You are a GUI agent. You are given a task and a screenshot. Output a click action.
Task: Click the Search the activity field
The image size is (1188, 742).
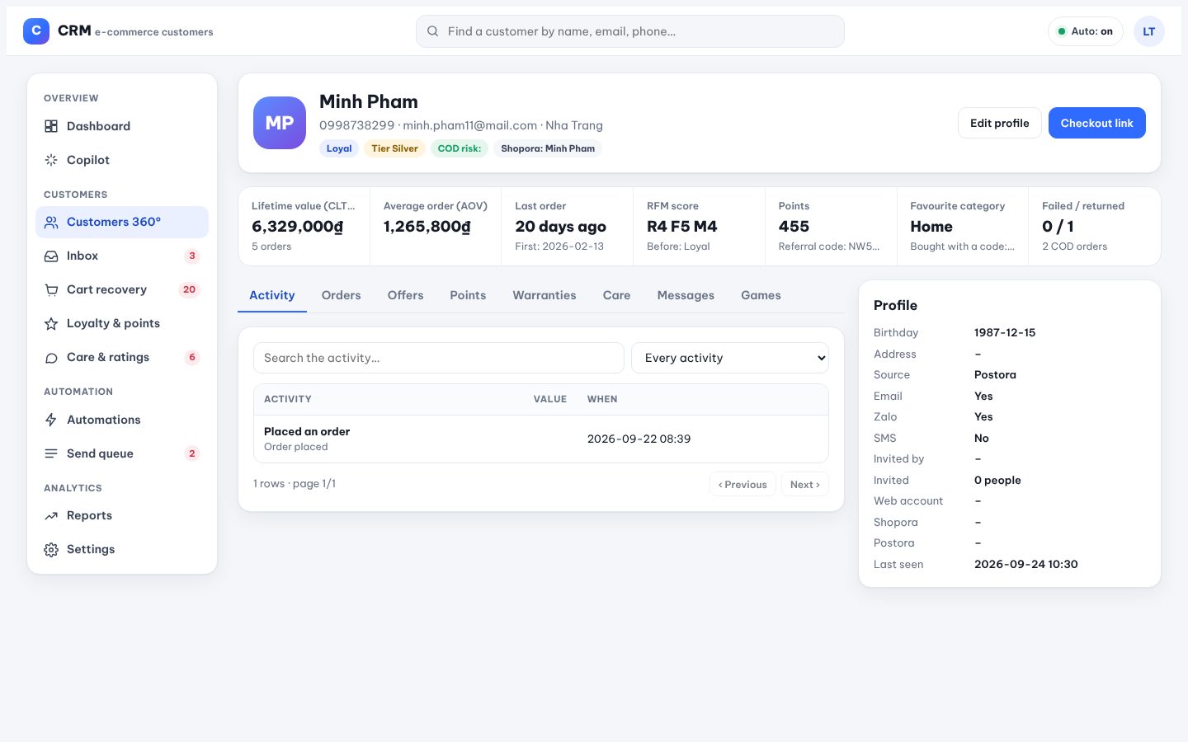pyautogui.click(x=439, y=358)
